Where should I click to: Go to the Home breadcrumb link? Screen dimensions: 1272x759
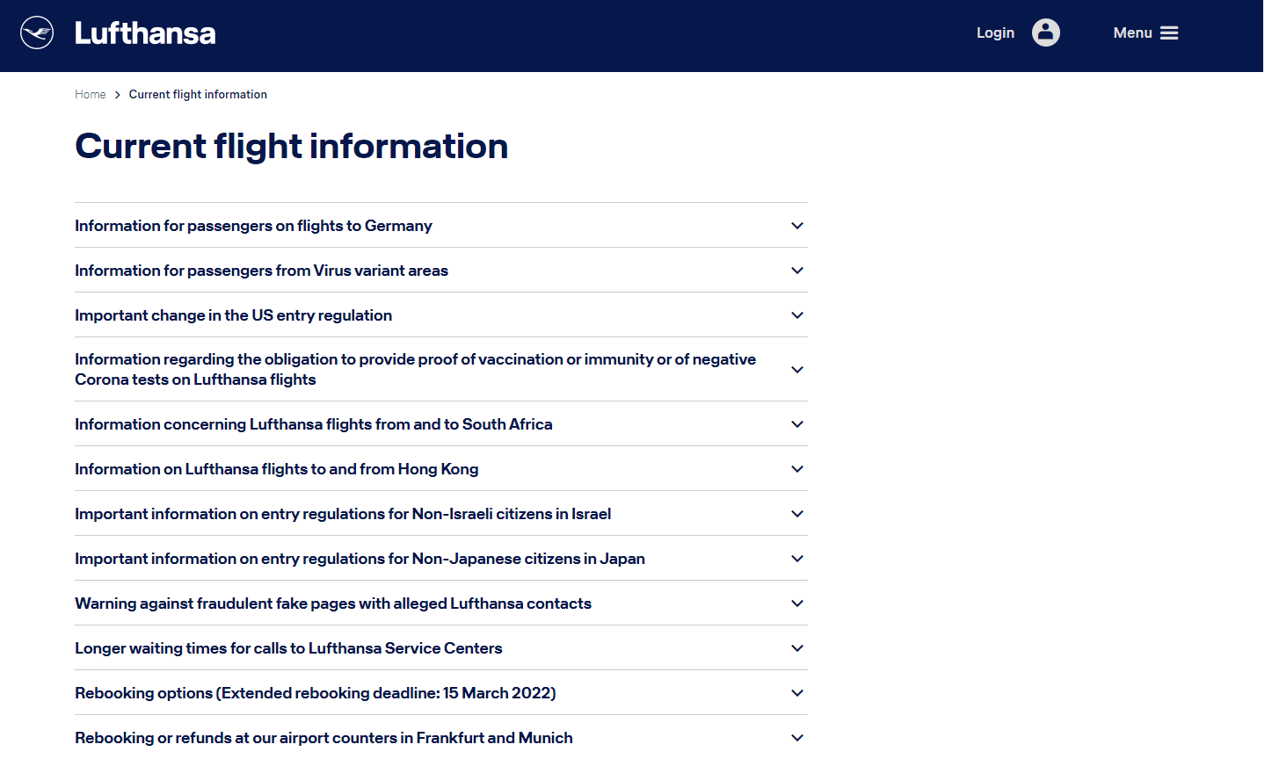pyautogui.click(x=90, y=94)
